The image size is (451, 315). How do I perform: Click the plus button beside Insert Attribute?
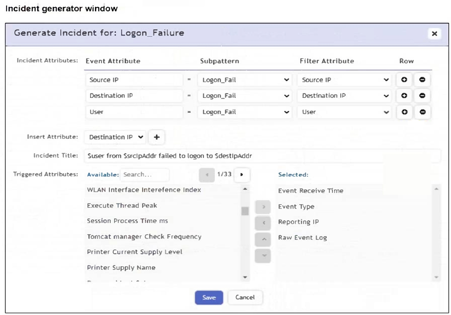pyautogui.click(x=156, y=137)
